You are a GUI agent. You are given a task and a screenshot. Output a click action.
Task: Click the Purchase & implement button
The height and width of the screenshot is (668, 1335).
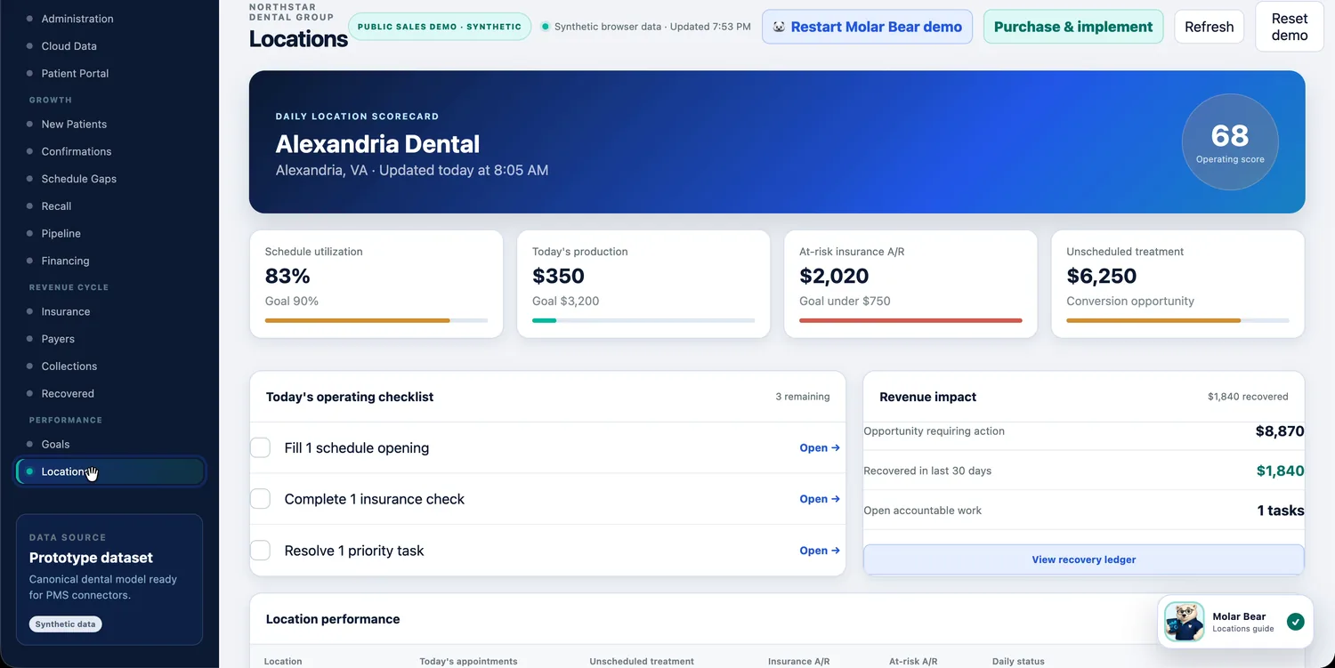tap(1073, 27)
